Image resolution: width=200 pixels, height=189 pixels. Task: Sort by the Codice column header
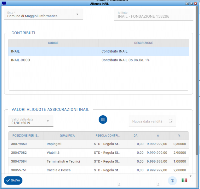tap(53, 43)
